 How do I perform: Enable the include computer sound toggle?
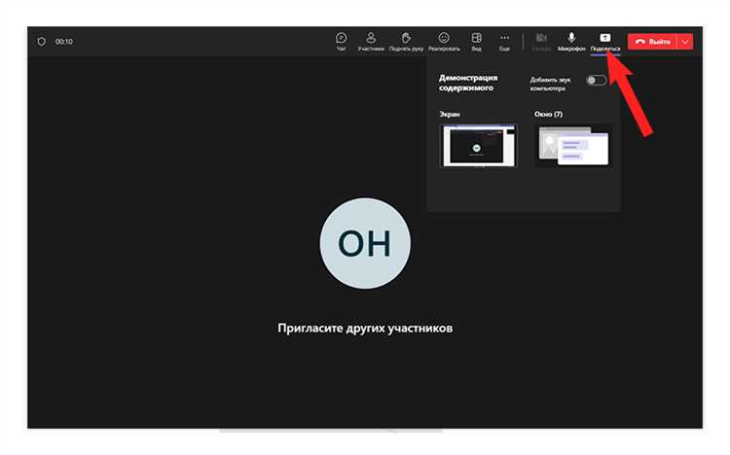(596, 81)
